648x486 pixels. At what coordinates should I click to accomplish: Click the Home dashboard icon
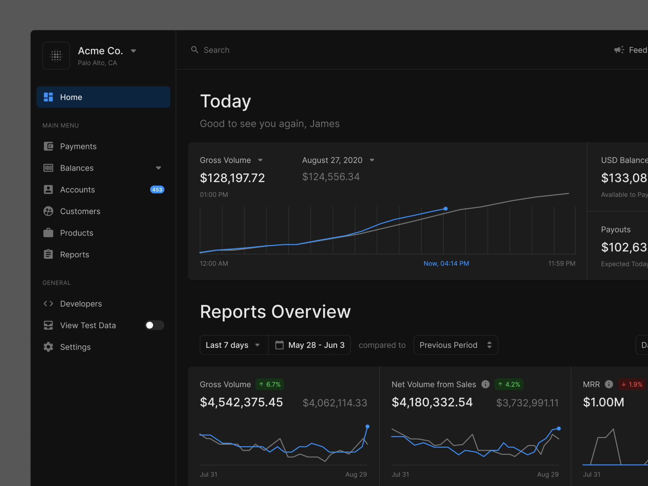point(48,97)
